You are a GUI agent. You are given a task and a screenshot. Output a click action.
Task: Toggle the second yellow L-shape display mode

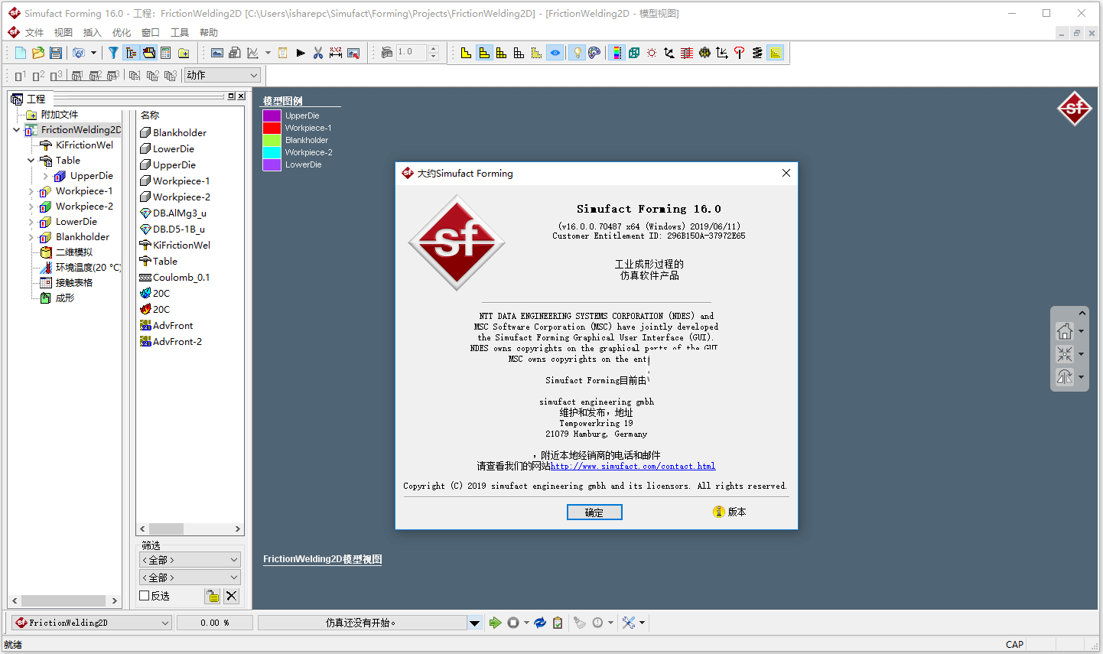click(483, 53)
